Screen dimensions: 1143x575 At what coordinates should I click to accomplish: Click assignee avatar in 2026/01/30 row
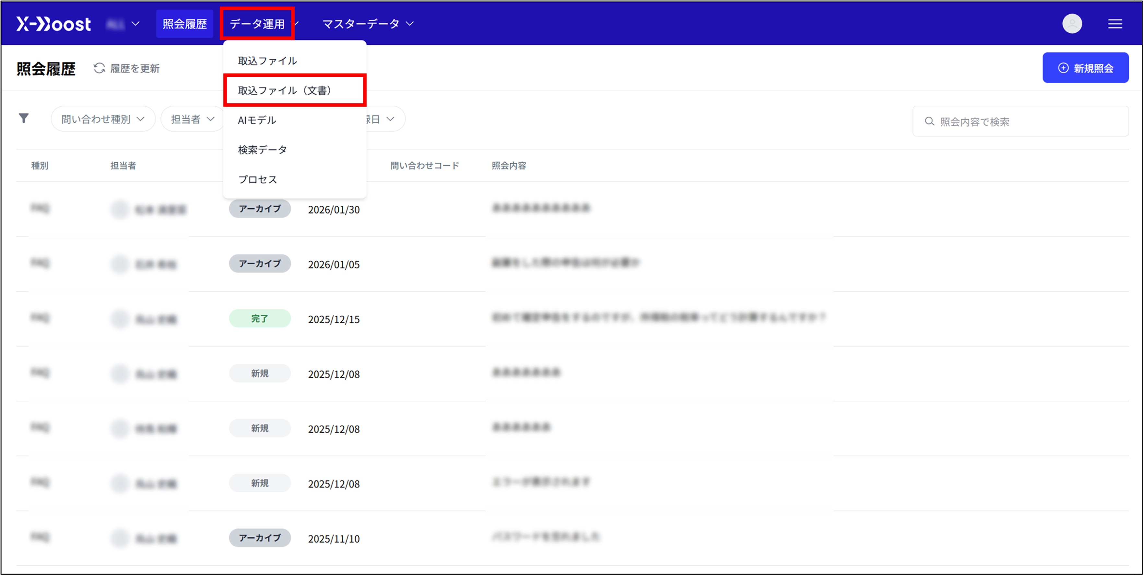click(x=120, y=209)
